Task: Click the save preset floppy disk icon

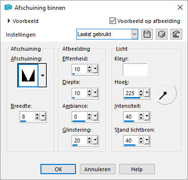Action: click(147, 34)
